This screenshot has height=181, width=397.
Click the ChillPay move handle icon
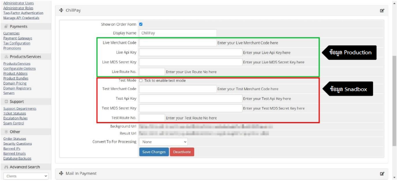(61, 10)
